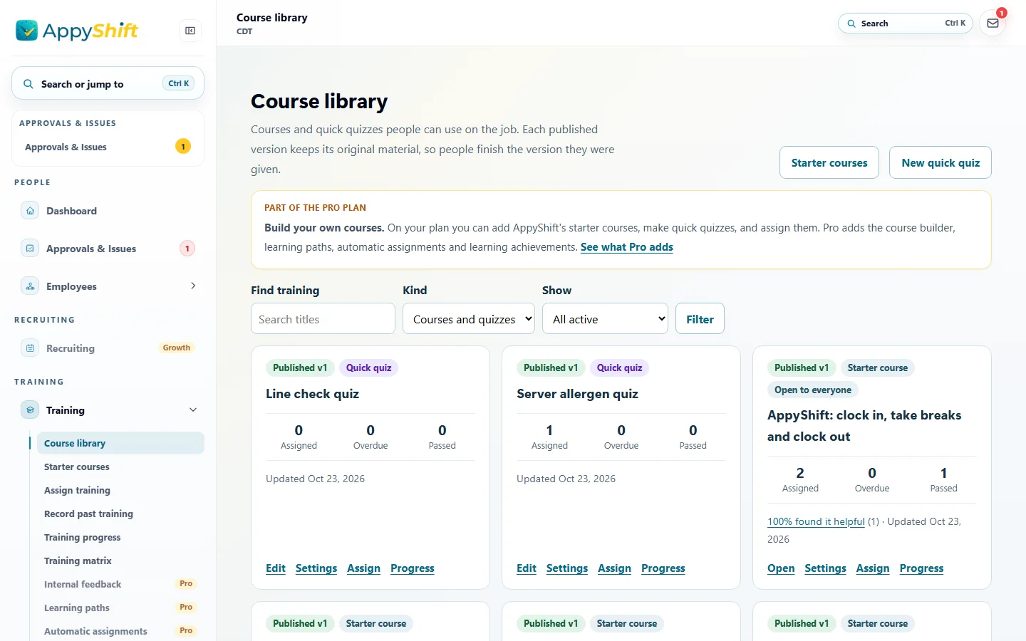Screen dimensions: 1026x641
Task: Edit the Line check quiz
Action: tap(276, 568)
